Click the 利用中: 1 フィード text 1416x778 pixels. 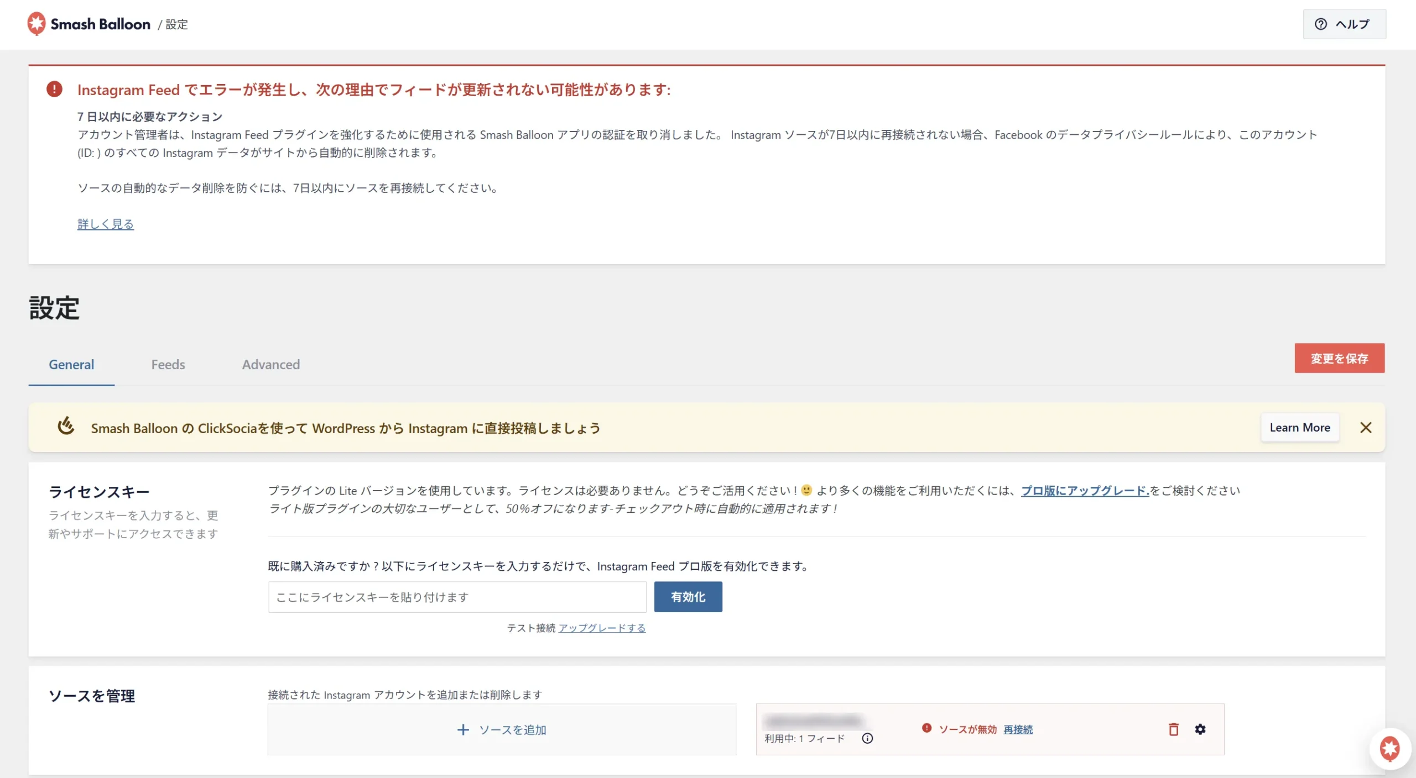805,738
